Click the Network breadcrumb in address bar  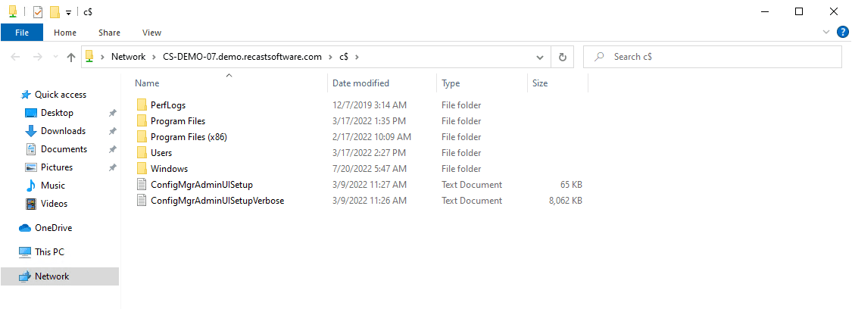pyautogui.click(x=128, y=57)
